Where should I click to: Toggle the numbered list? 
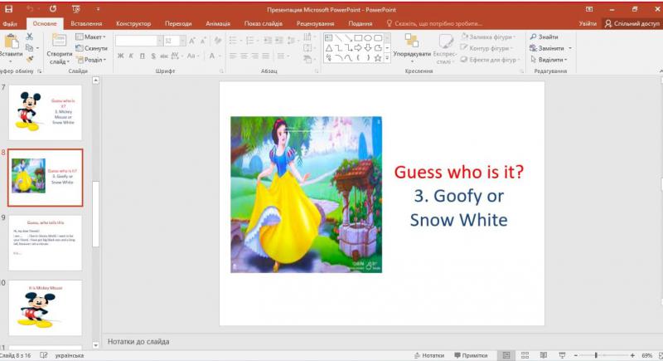click(251, 41)
